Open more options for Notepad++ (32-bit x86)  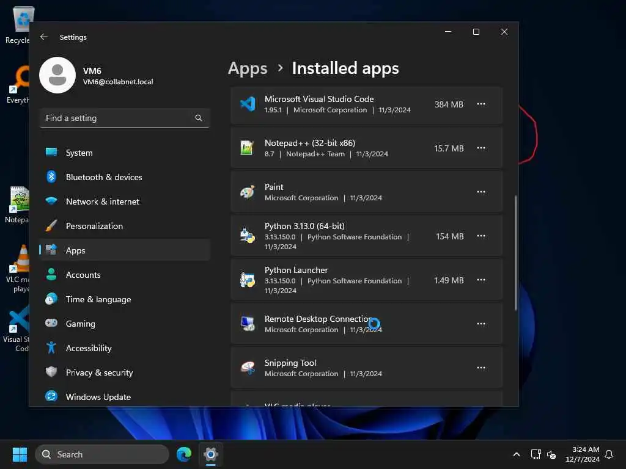481,148
